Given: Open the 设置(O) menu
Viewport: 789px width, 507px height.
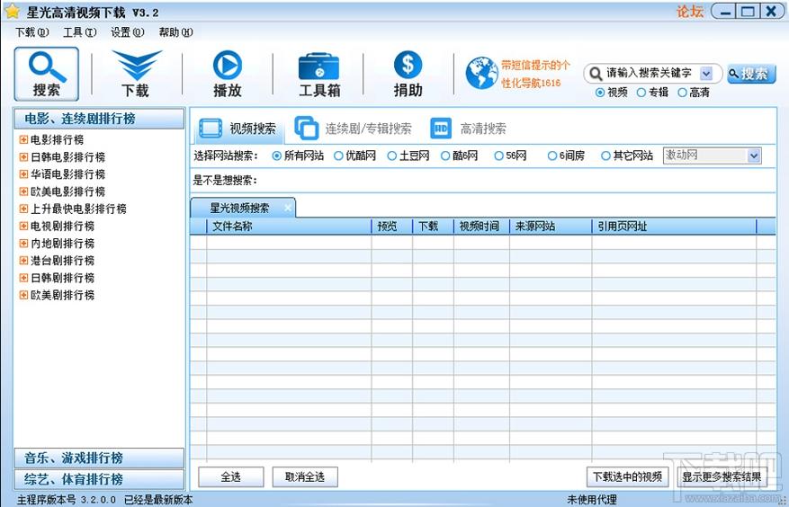Looking at the screenshot, I should [128, 32].
